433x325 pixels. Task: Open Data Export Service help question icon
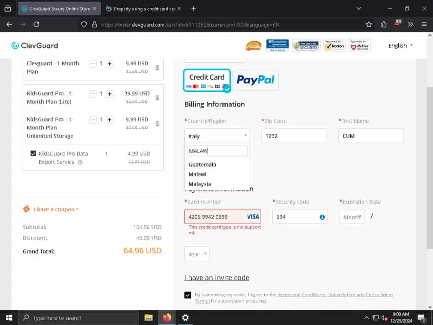tap(80, 162)
